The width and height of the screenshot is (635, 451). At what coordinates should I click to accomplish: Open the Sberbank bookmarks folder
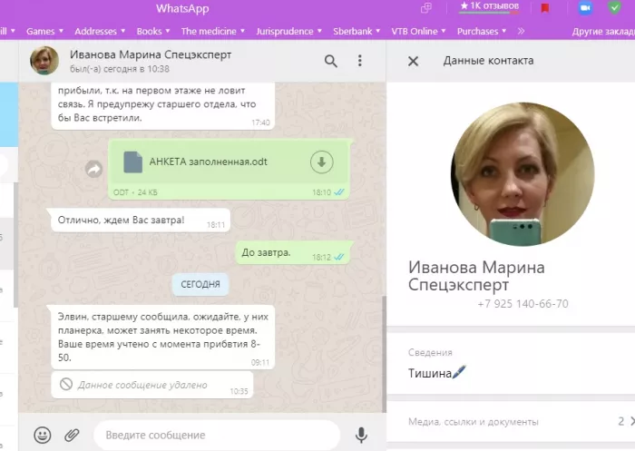(x=357, y=31)
